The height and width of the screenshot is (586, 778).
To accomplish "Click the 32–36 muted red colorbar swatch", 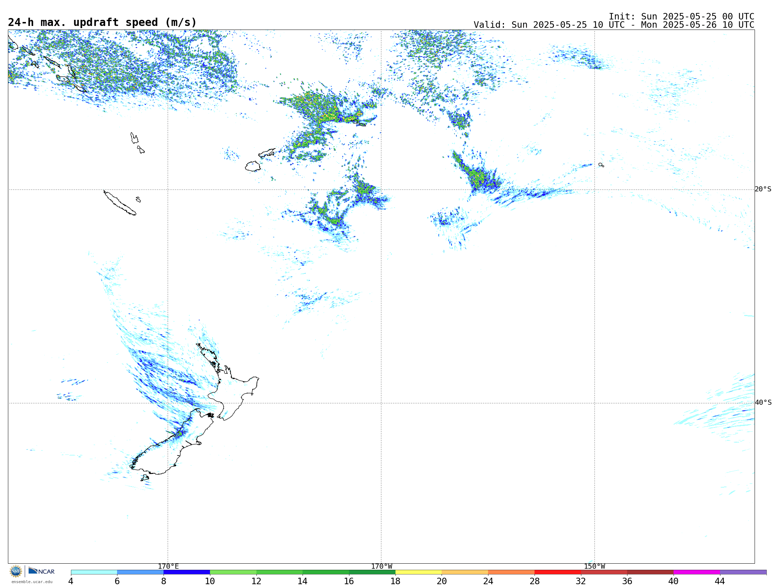I will pyautogui.click(x=604, y=572).
